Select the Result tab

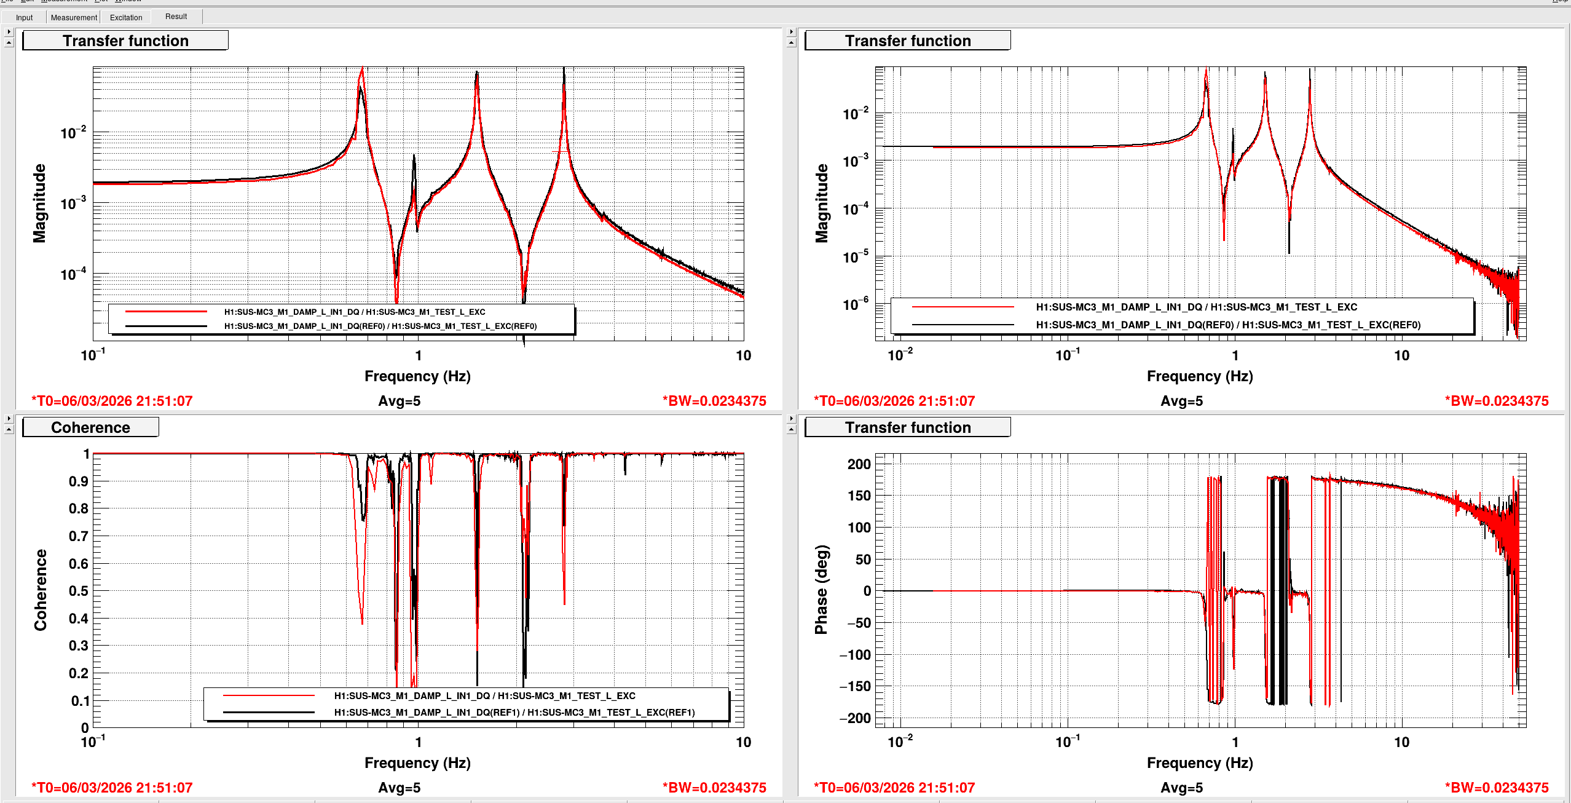176,17
